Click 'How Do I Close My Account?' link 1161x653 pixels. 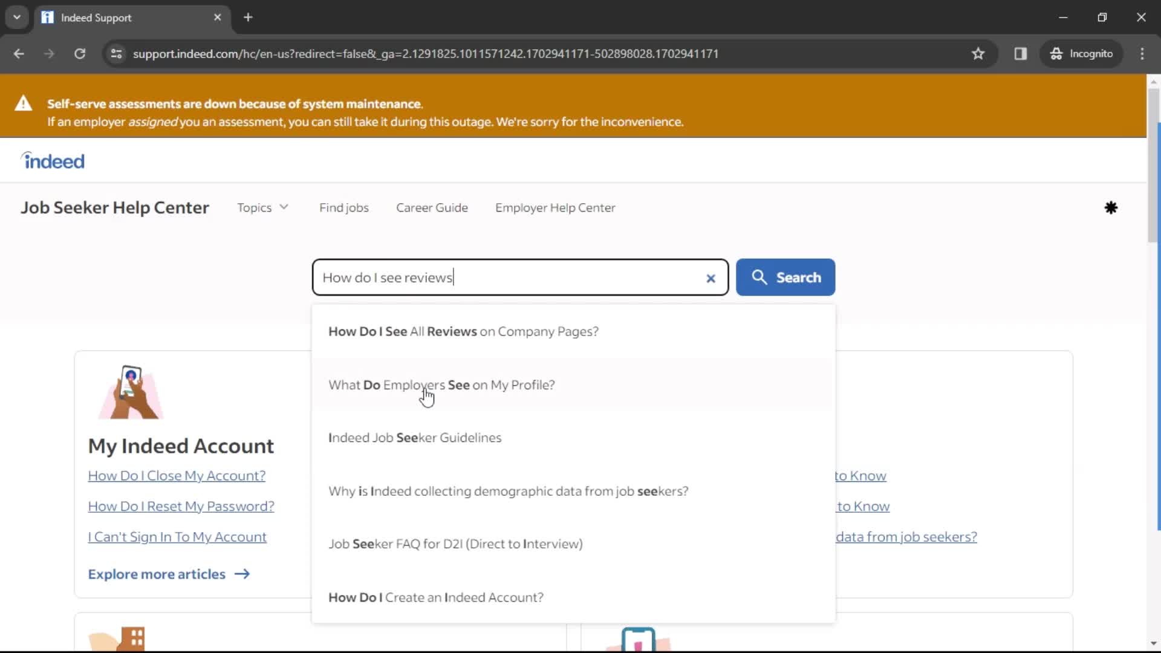176,475
